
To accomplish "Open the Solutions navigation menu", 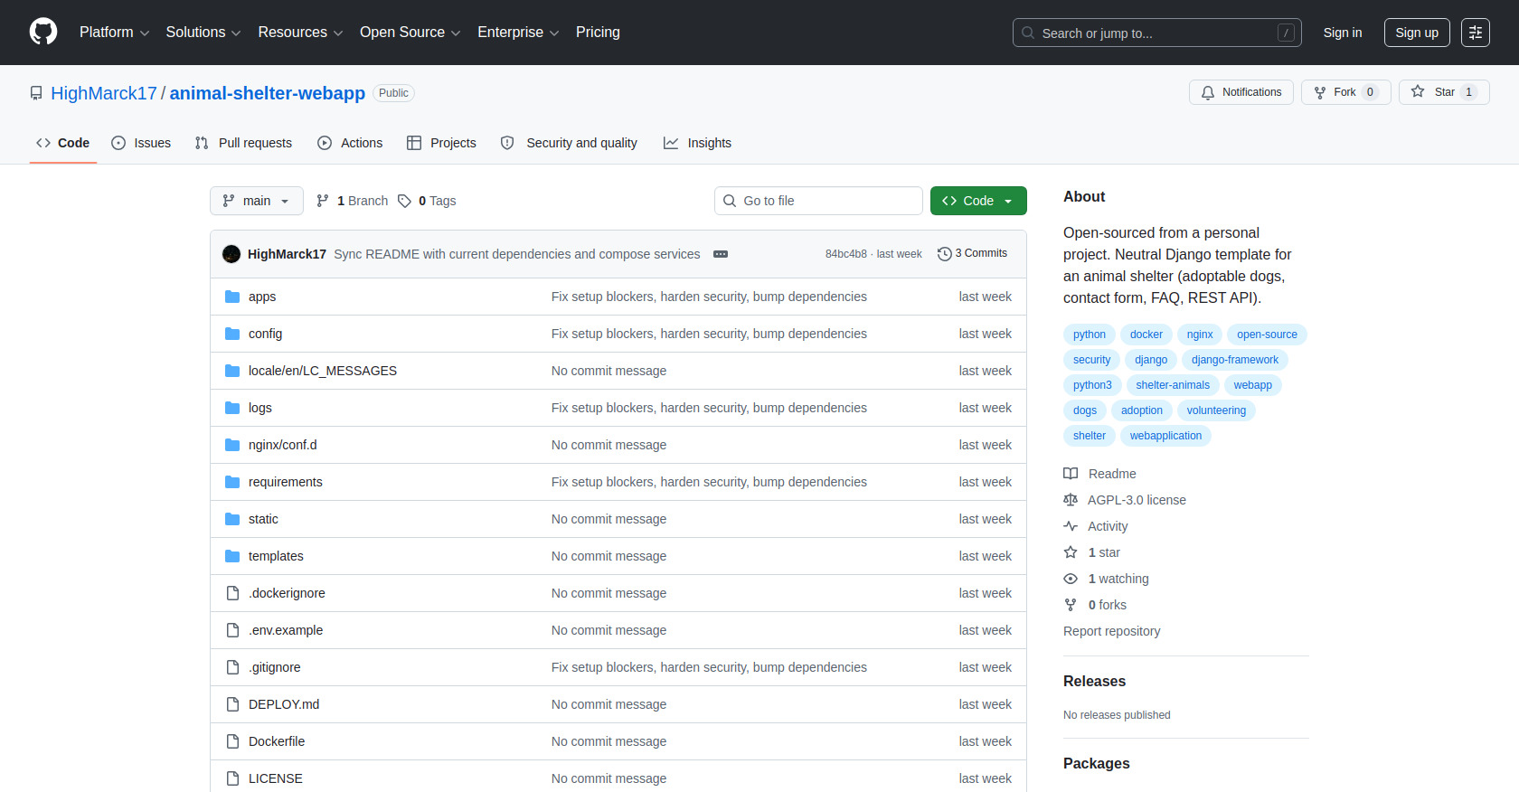I will (203, 33).
